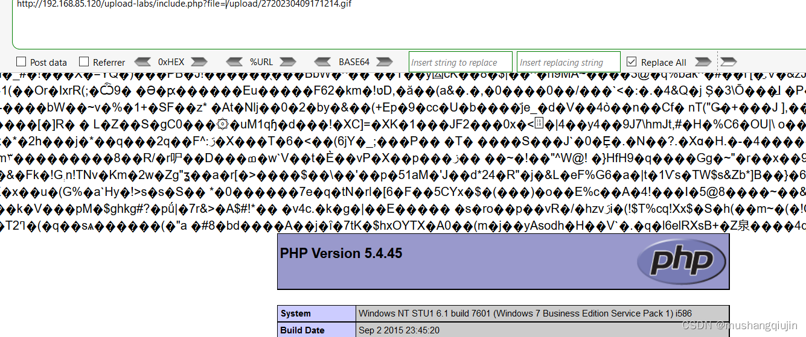This screenshot has height=337, width=806.
Task: Click the 0xHEX encode right arrow
Action: [x=199, y=61]
